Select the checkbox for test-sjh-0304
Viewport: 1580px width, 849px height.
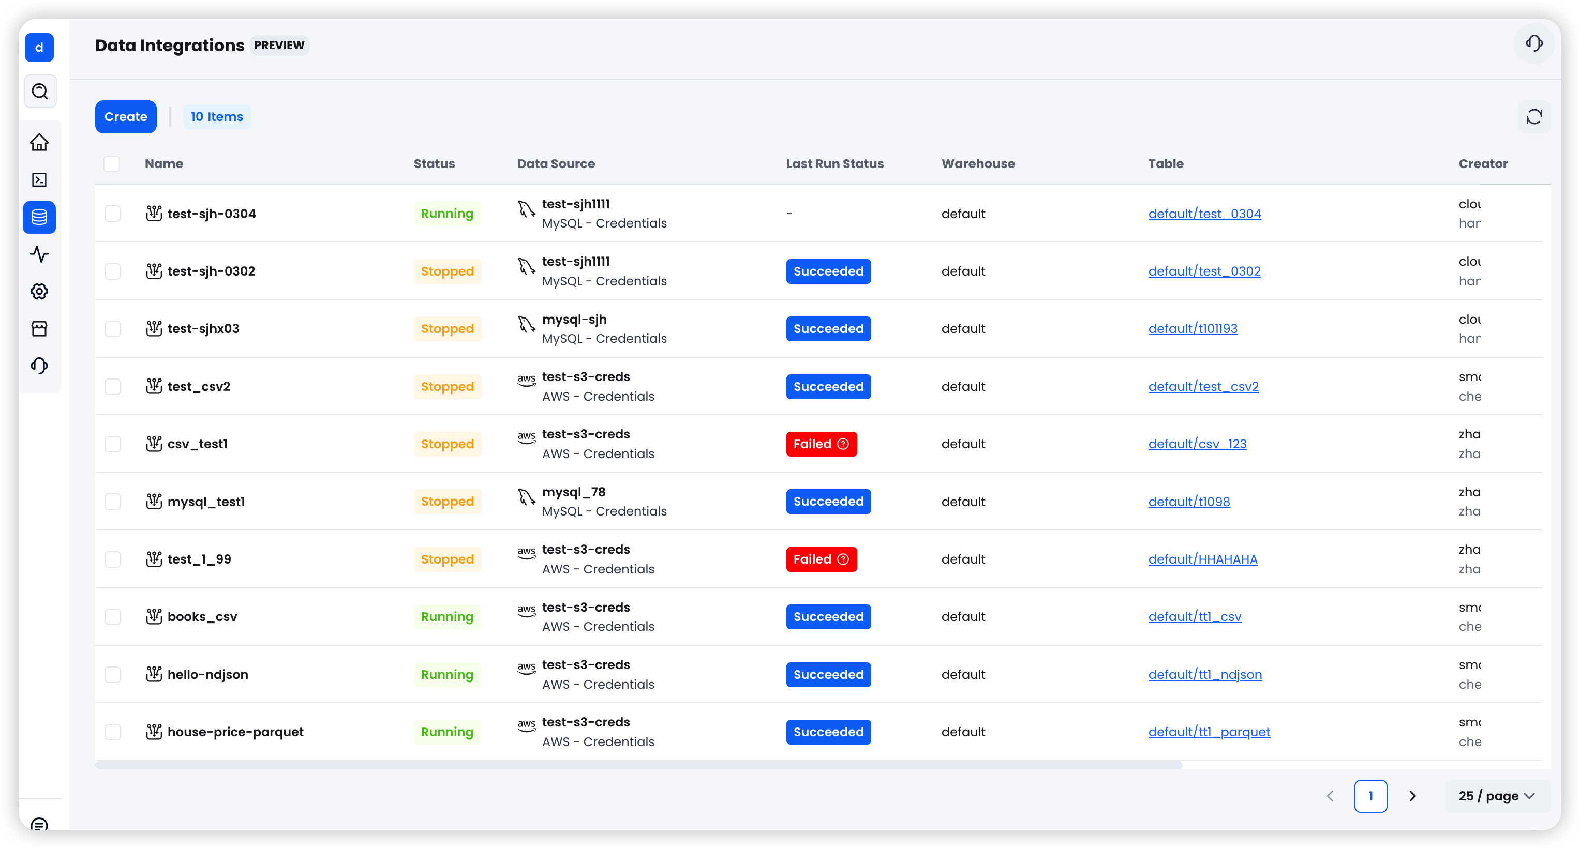(113, 214)
